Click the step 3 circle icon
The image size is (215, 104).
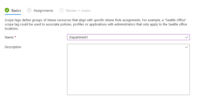[x=62, y=10]
